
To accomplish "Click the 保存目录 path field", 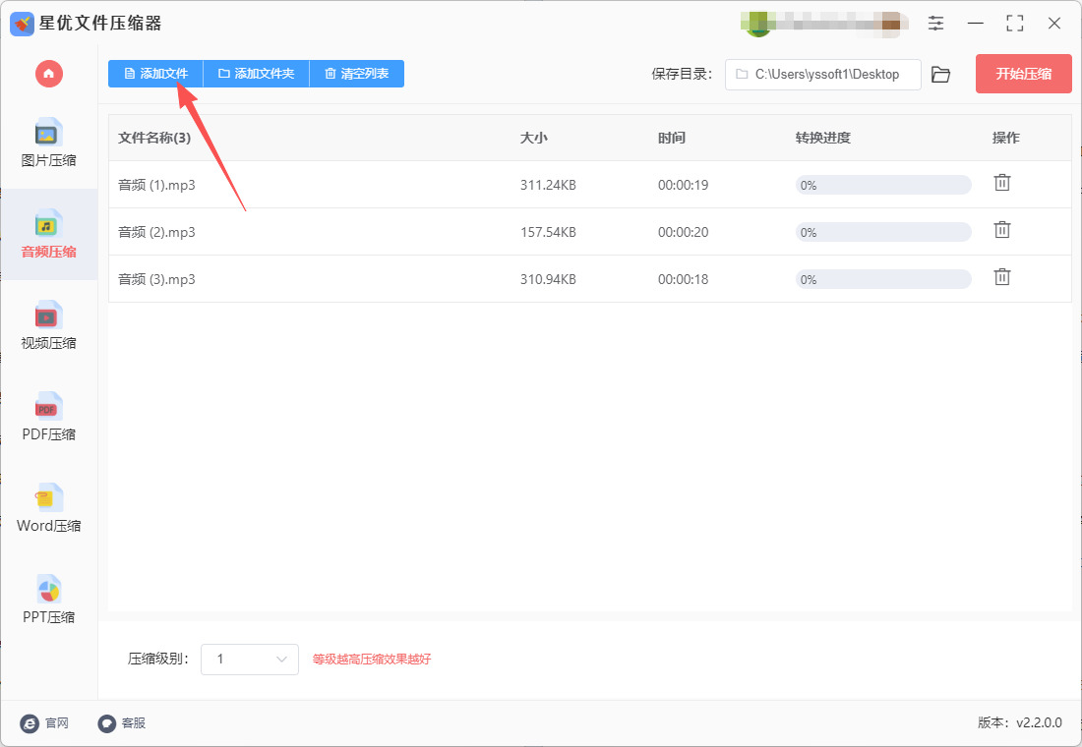I will point(822,75).
